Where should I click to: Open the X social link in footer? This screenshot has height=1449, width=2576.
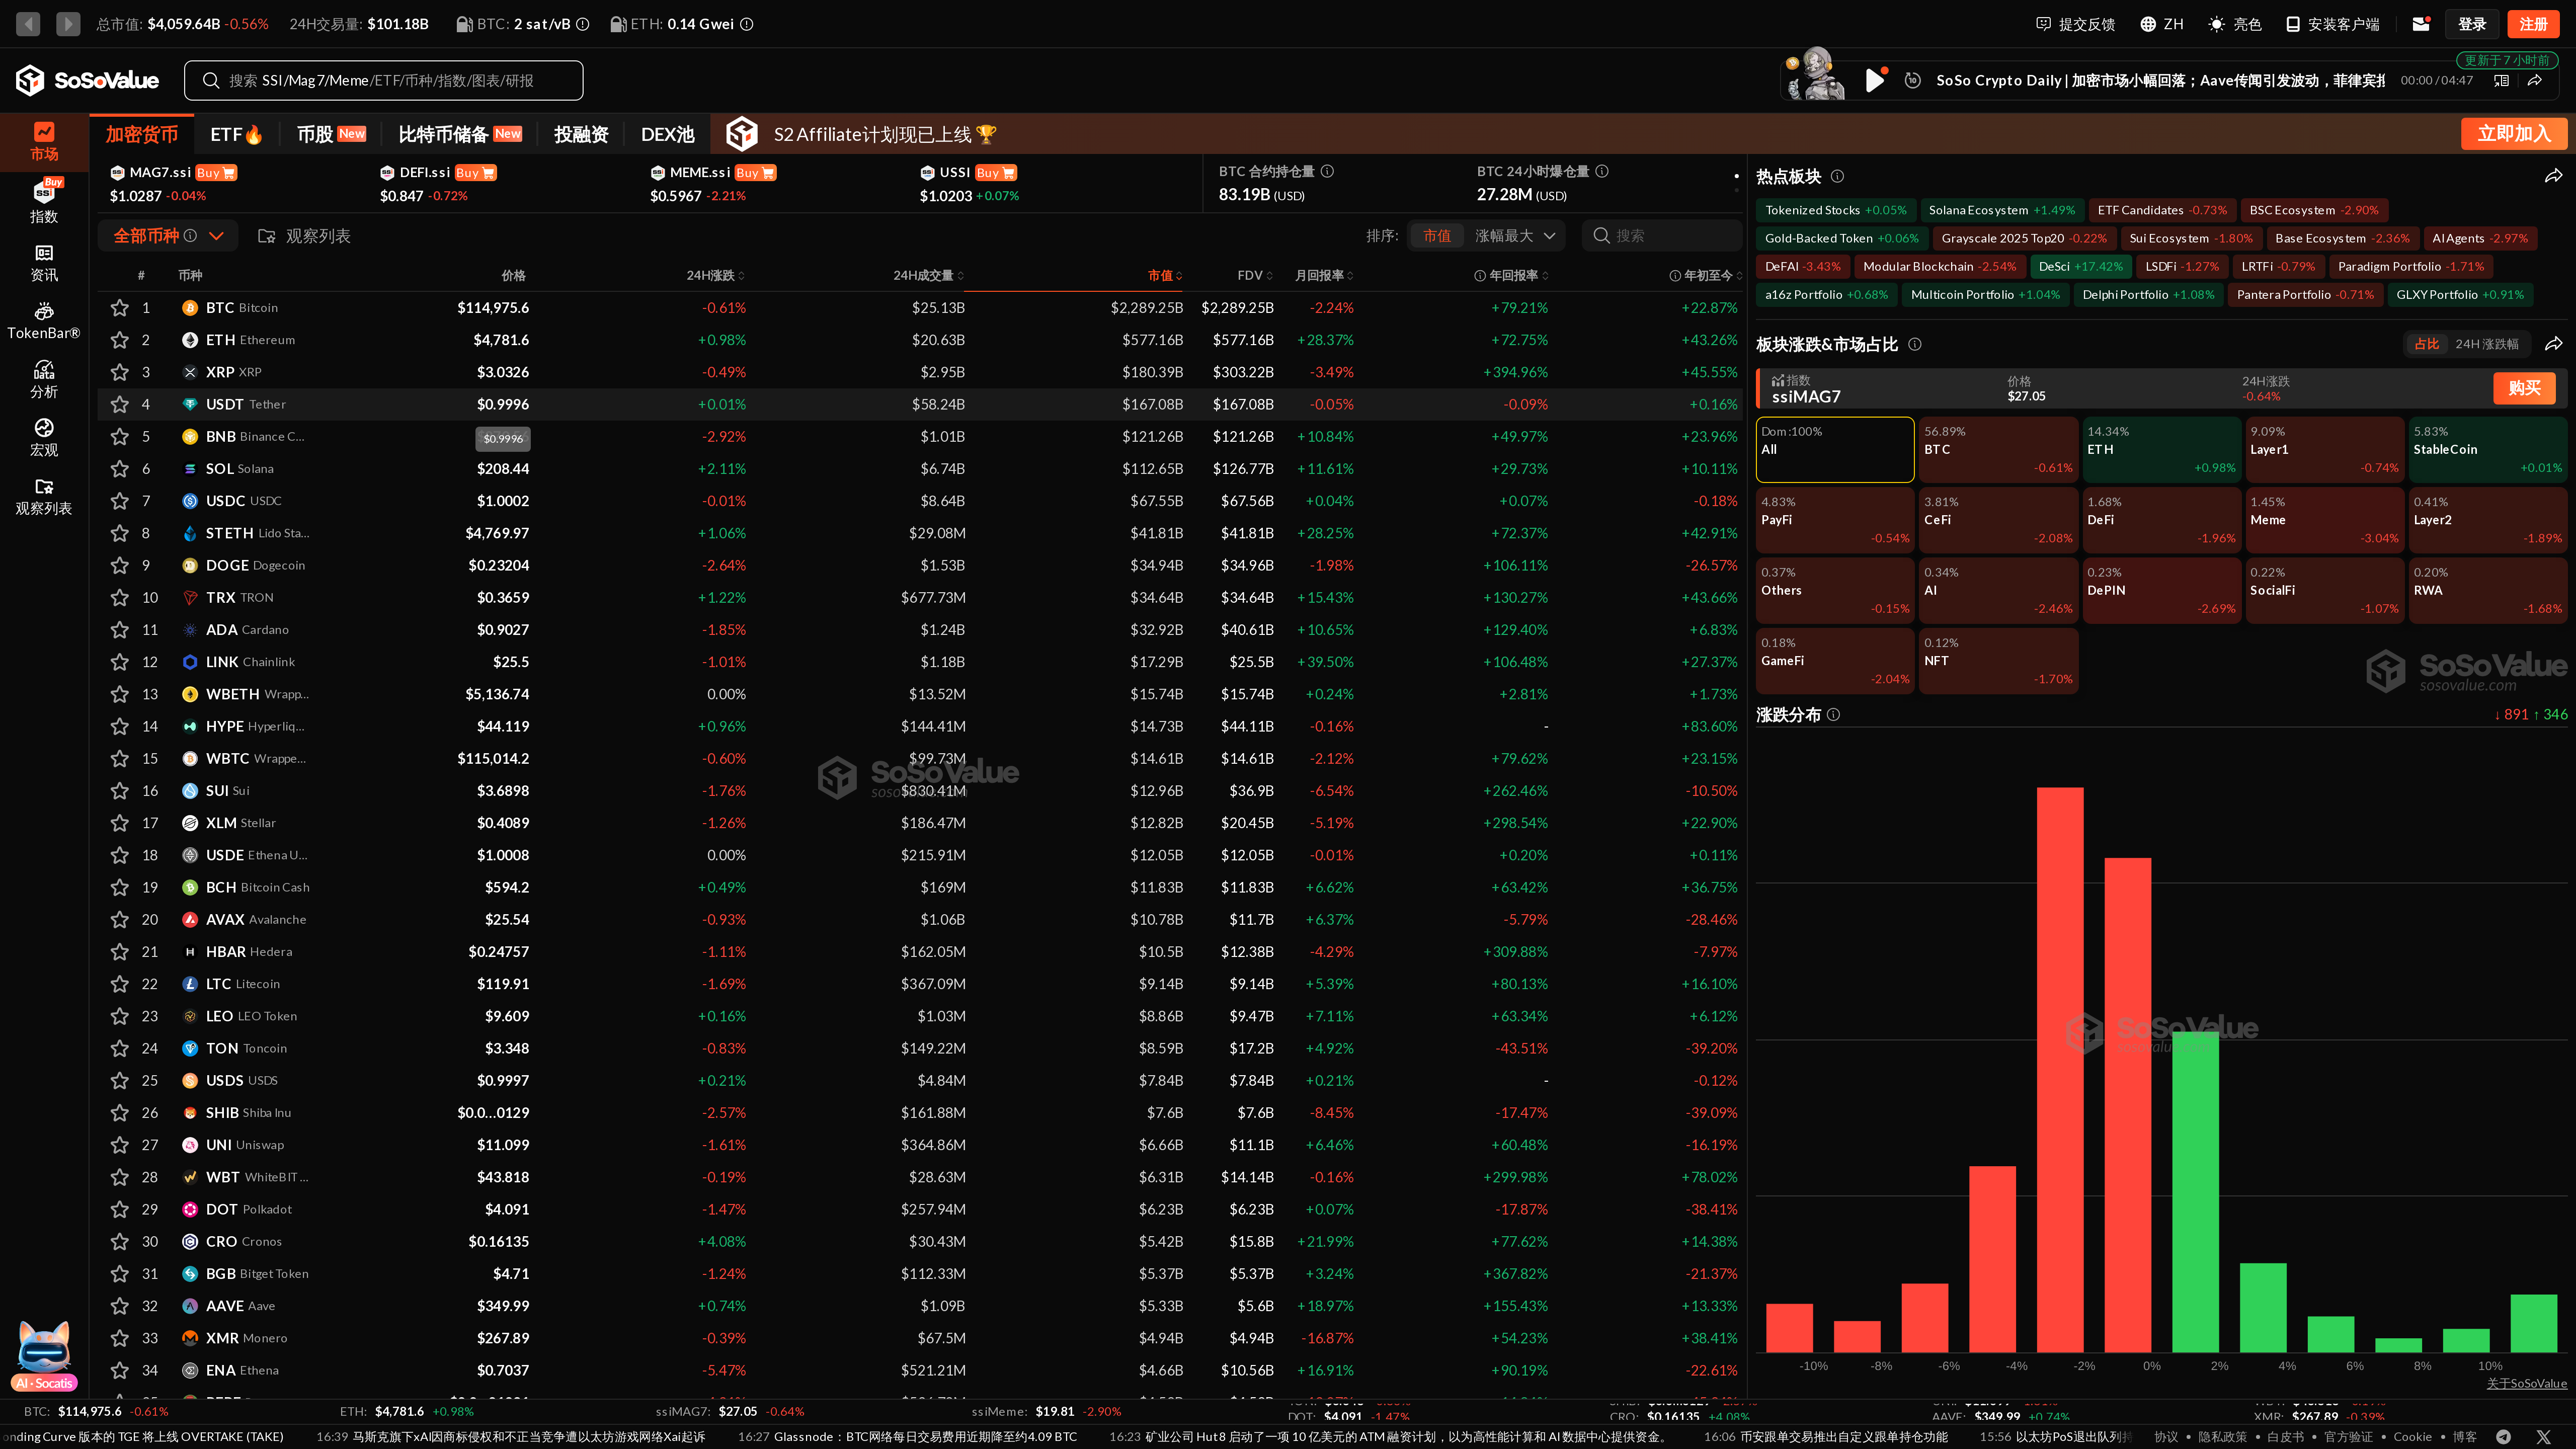pos(2544,1436)
